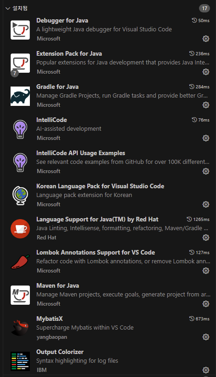Screen dimensions: 216x377
Task: Click the 설치됨 section header label
Action: (20, 8)
